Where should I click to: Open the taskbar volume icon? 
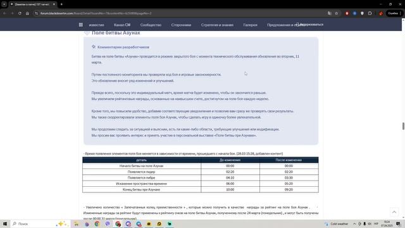coord(370,224)
